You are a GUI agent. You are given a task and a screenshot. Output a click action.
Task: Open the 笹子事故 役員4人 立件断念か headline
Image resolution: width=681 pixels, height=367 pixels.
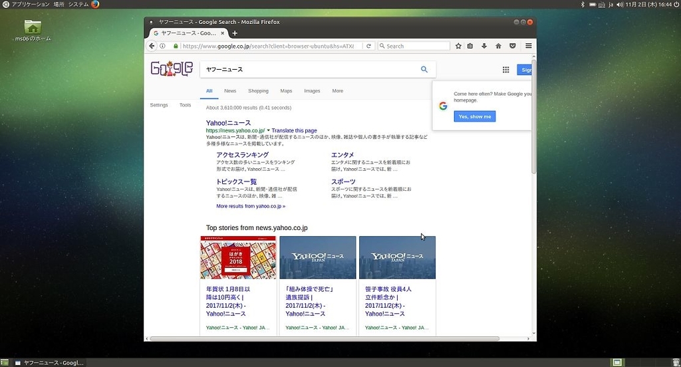[x=388, y=301]
